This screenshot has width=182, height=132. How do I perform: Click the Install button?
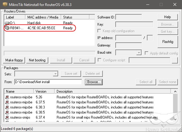[61, 60]
